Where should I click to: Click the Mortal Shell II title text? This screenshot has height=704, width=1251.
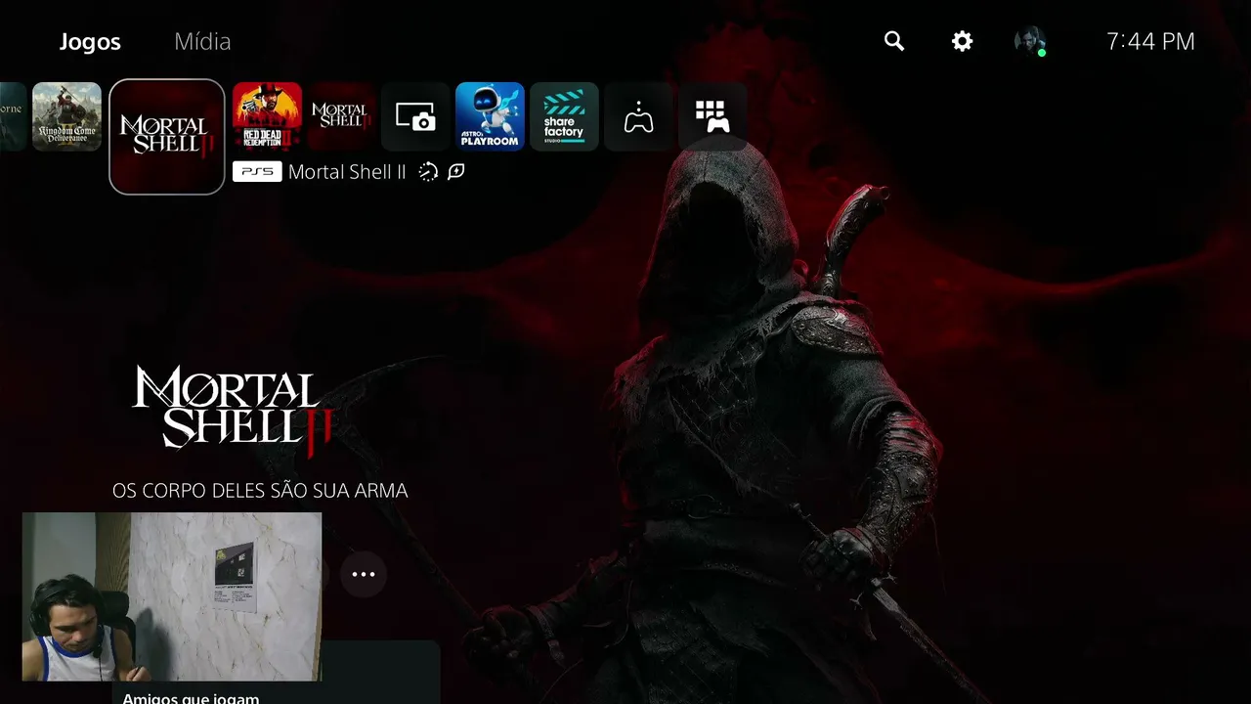347,172
